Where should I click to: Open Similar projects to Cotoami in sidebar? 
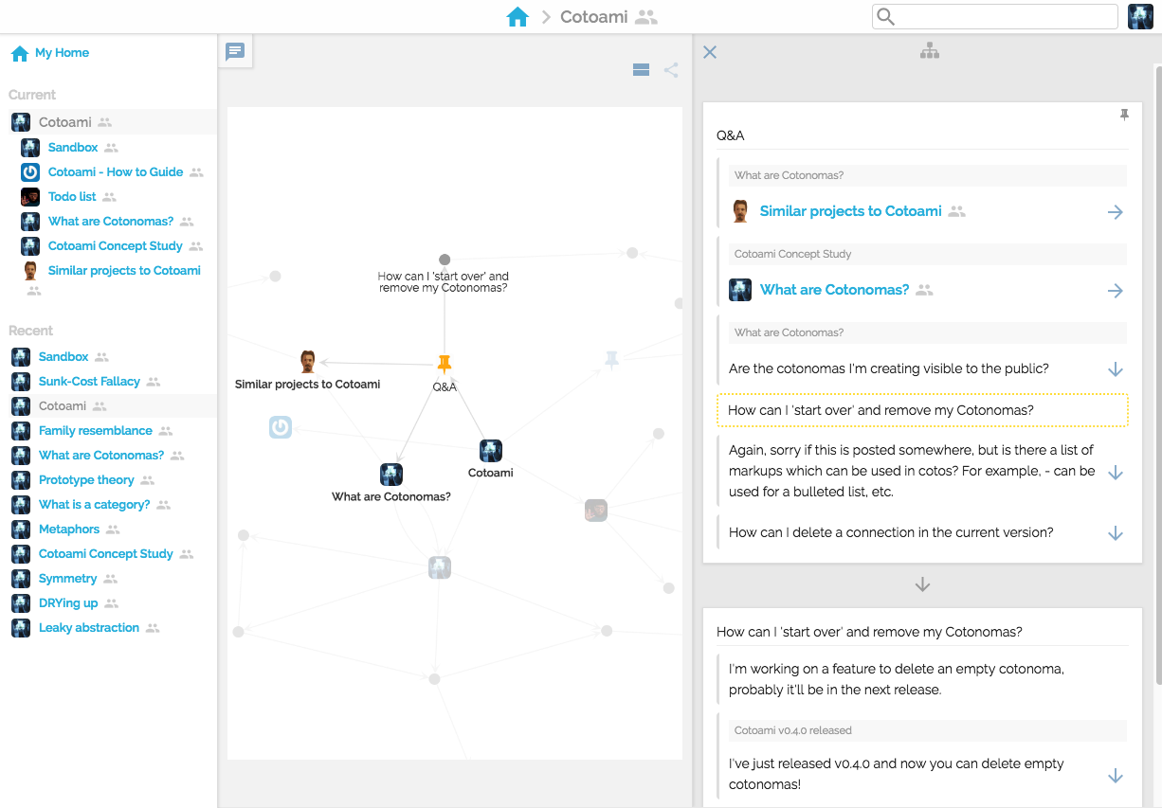click(124, 270)
